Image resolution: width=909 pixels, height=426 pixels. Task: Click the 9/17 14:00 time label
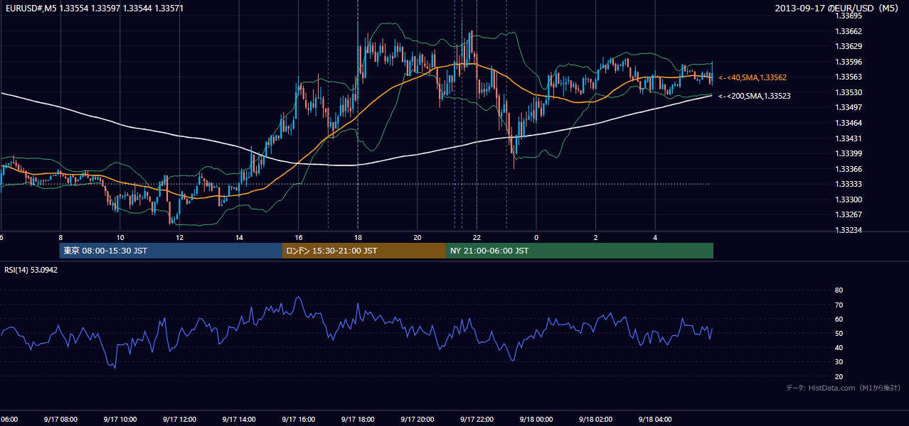pos(239,420)
